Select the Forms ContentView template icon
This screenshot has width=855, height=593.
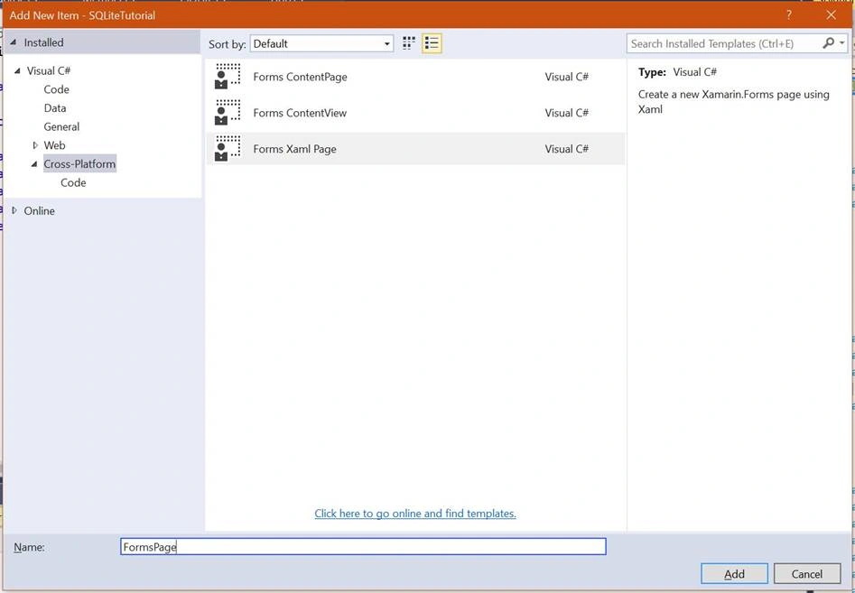tap(228, 112)
